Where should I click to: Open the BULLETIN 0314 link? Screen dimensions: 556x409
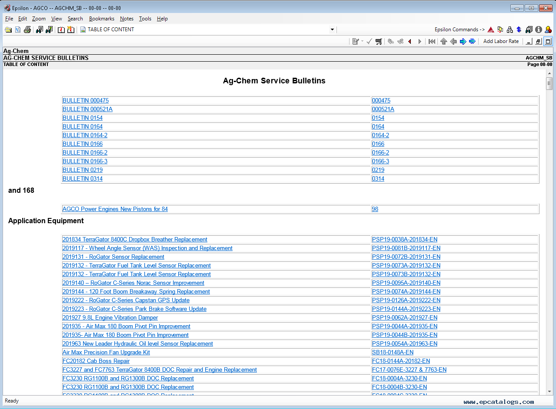coord(83,178)
